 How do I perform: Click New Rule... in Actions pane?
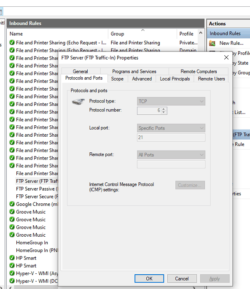[x=231, y=43]
